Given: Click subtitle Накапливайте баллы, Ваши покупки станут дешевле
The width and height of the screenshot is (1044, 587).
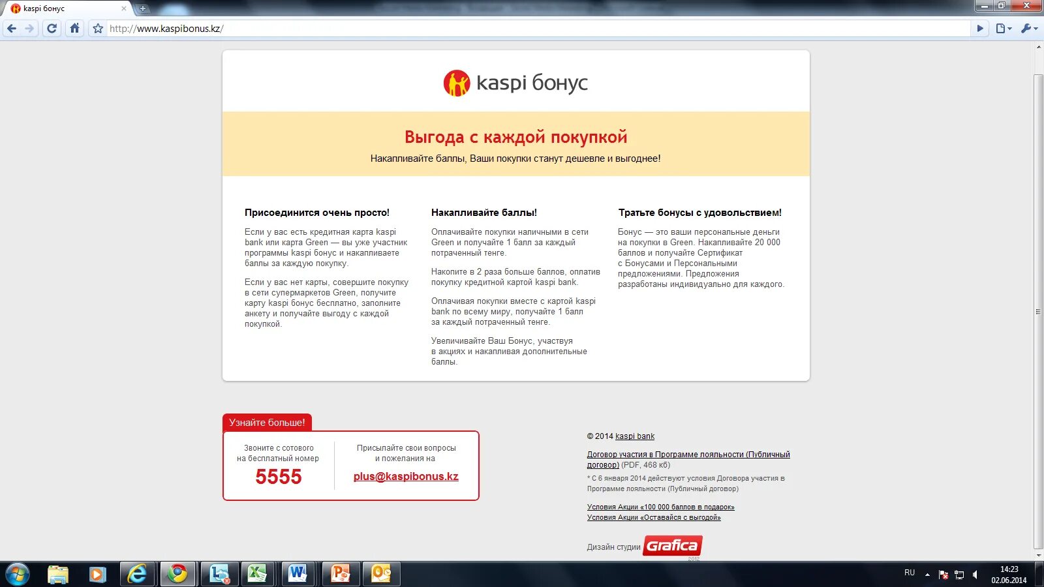Looking at the screenshot, I should coord(515,158).
